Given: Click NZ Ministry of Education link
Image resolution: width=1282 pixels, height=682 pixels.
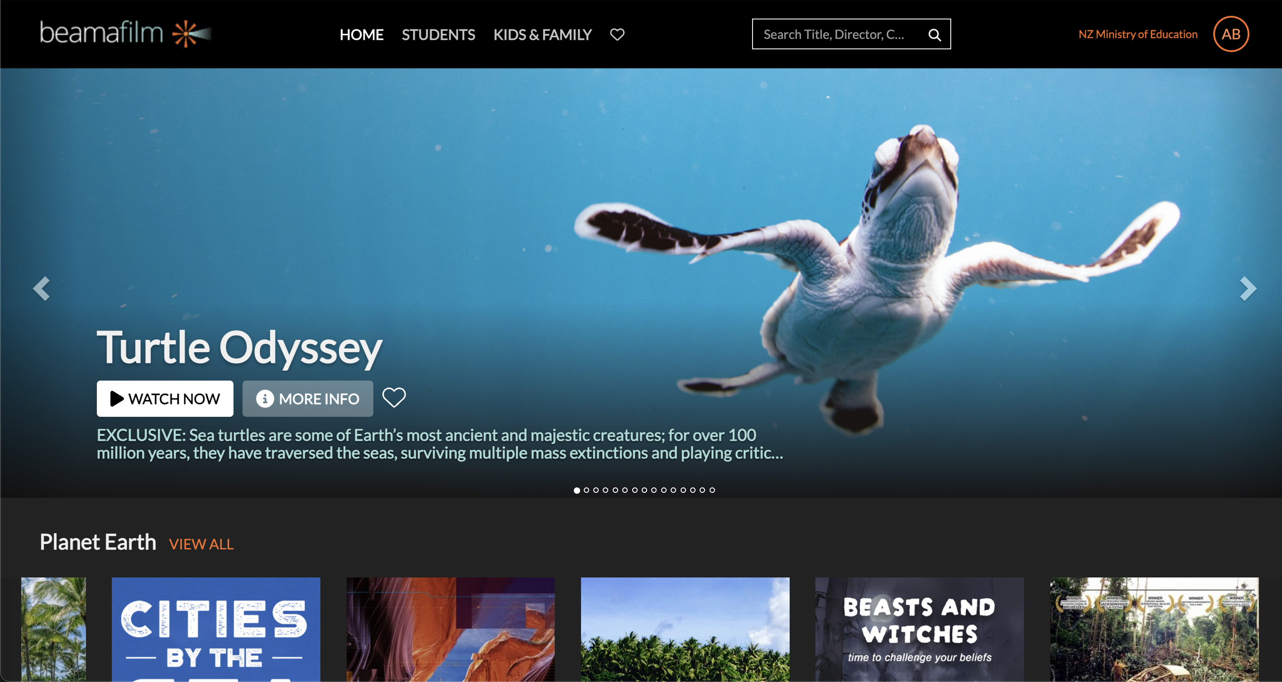Looking at the screenshot, I should tap(1138, 34).
